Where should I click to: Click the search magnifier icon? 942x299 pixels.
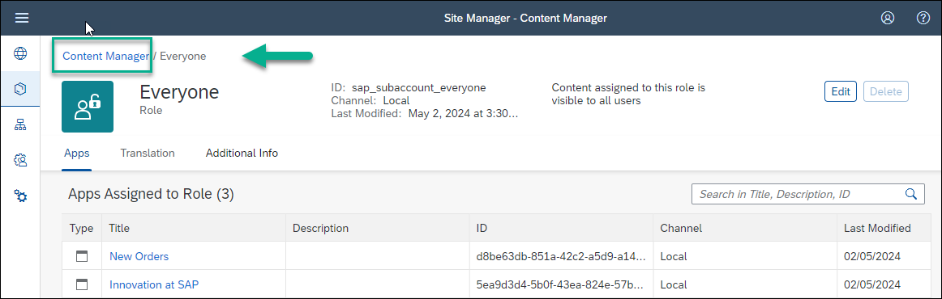point(910,193)
